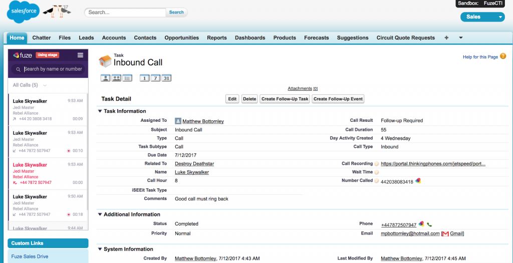This screenshot has width=513, height=263.
Task: Click the orange help question mark icon
Action: 503,56
